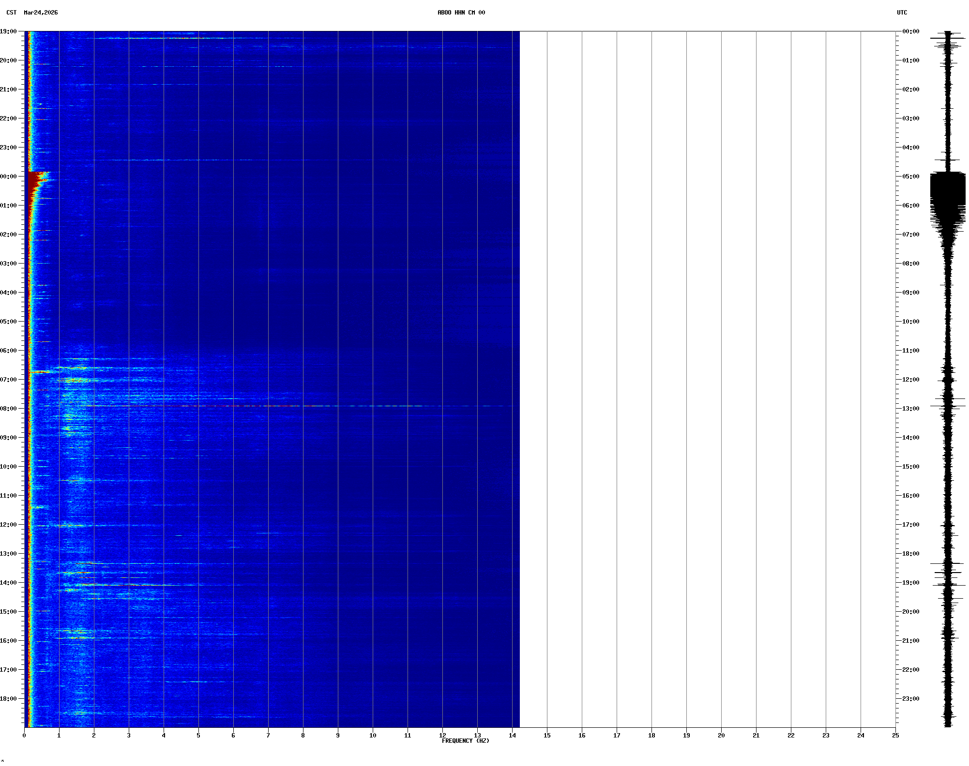Click the ABOO HHN CM 00 station title
969x766 pixels.
(x=461, y=13)
